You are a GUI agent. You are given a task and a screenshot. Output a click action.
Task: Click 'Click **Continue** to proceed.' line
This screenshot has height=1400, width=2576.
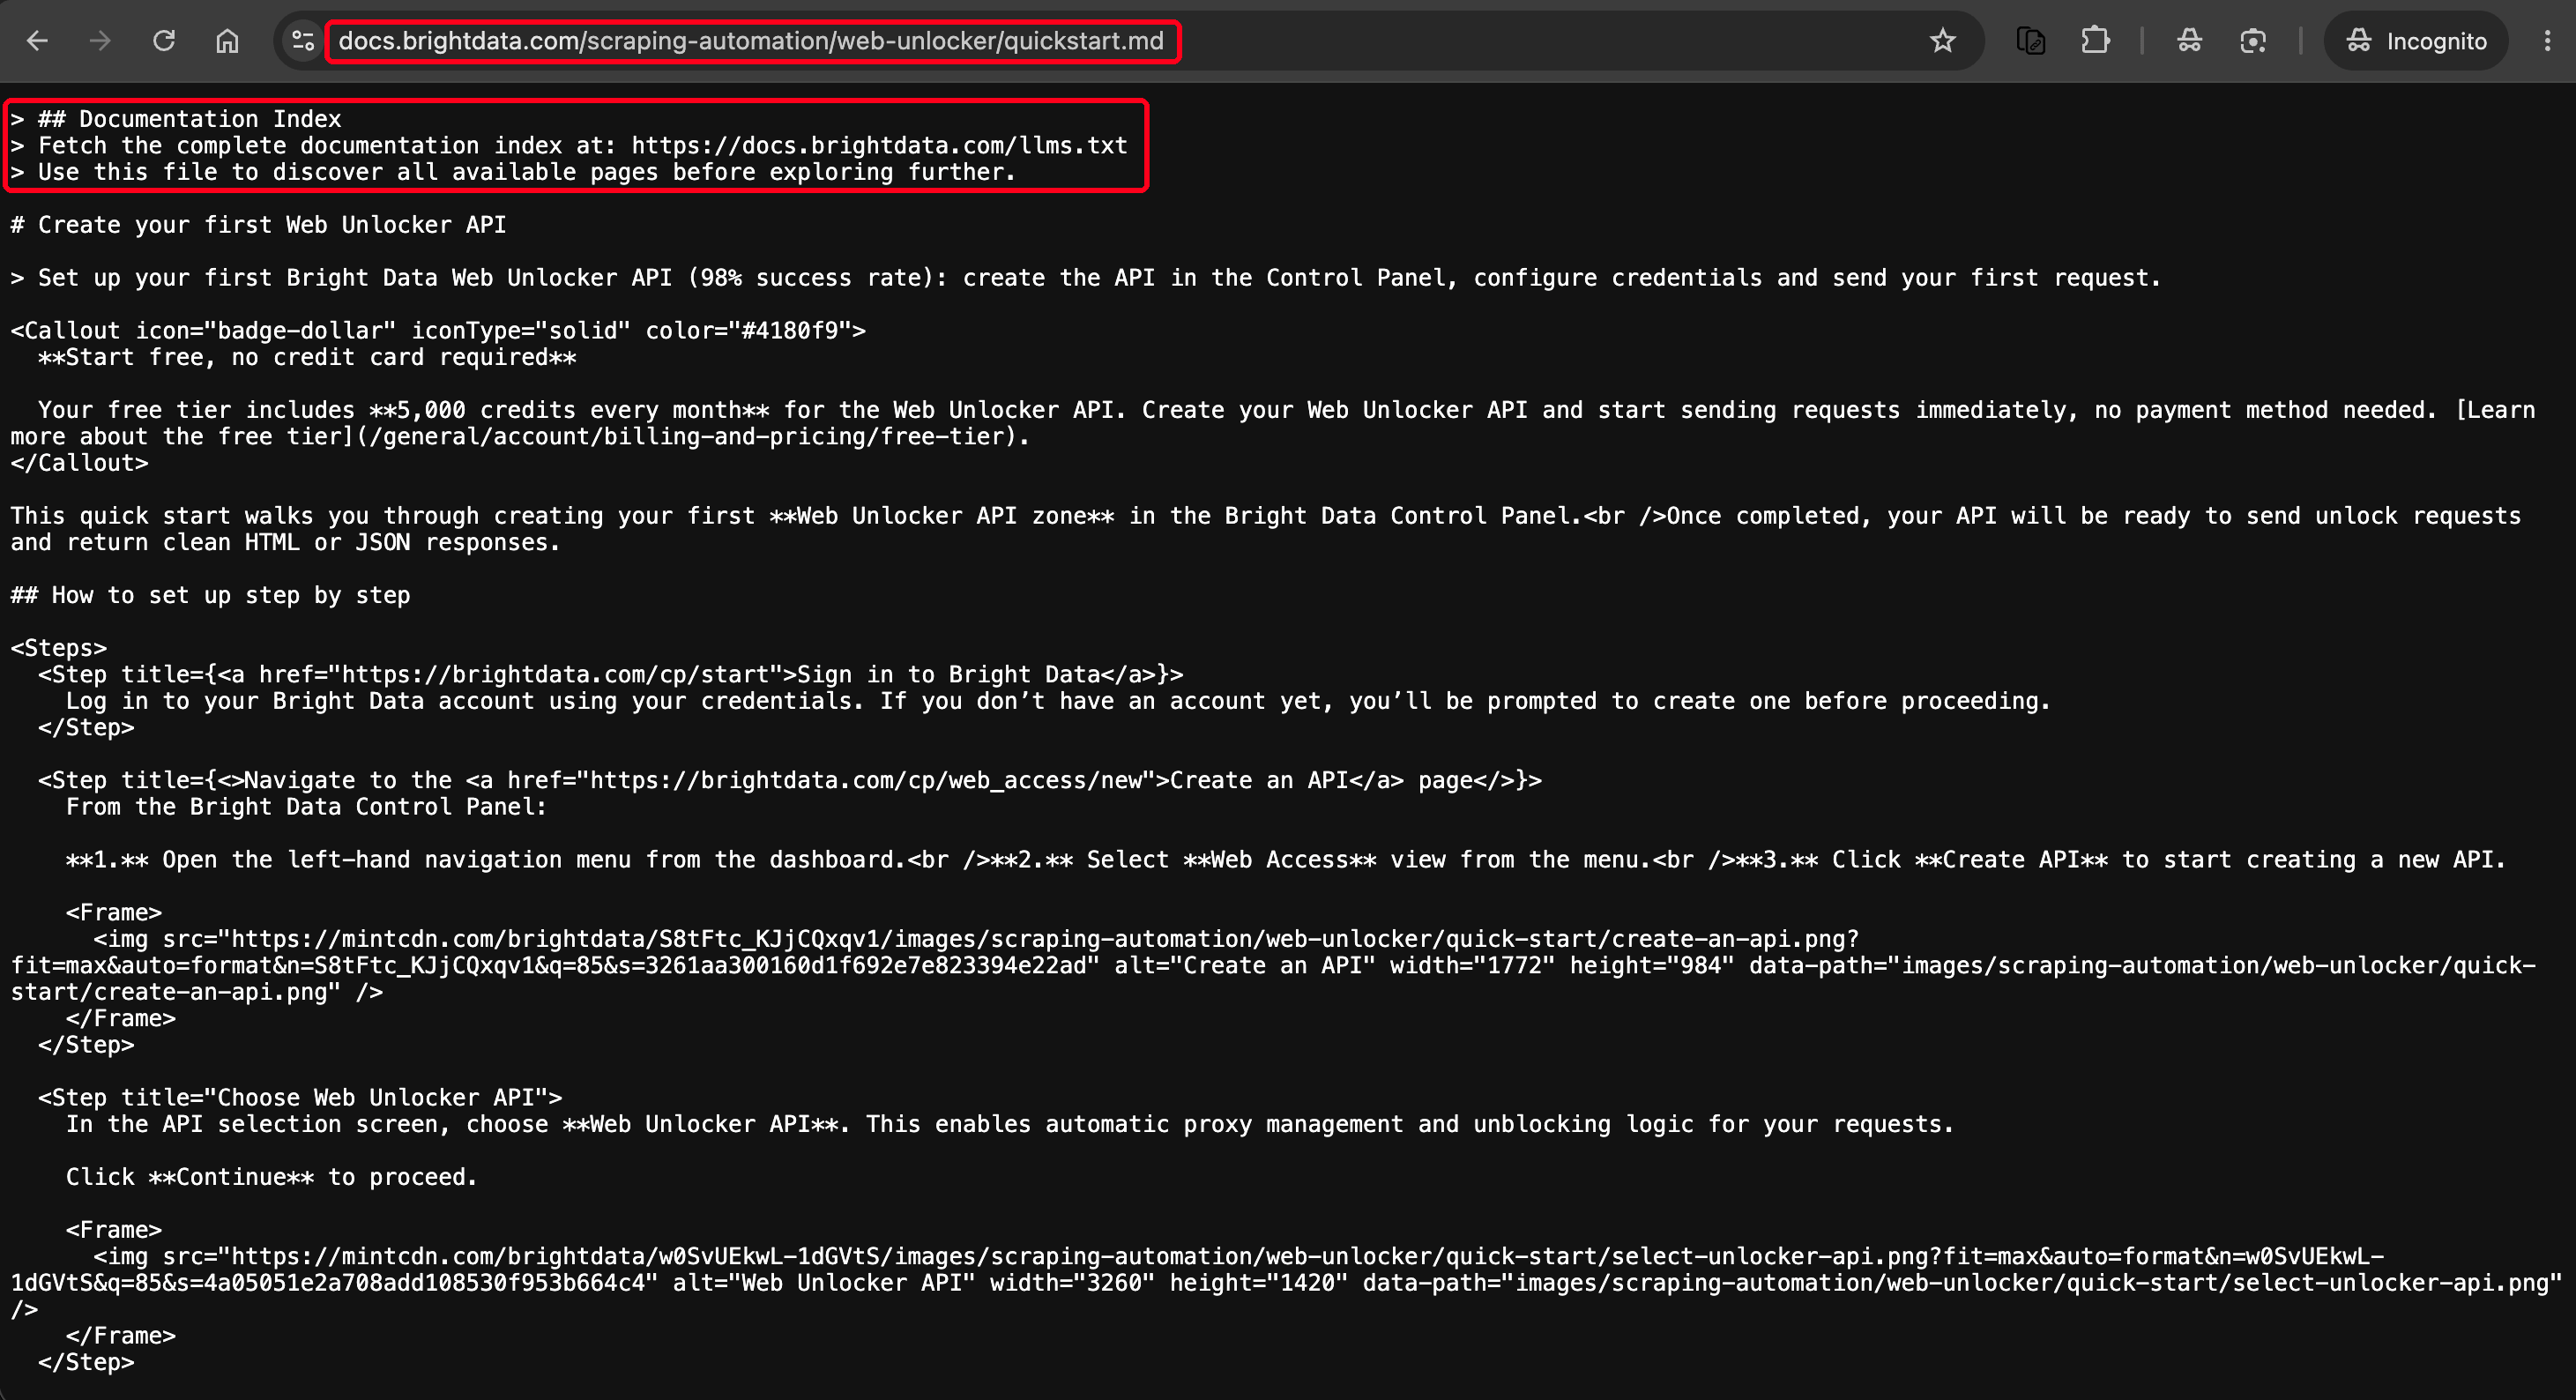click(x=272, y=1178)
